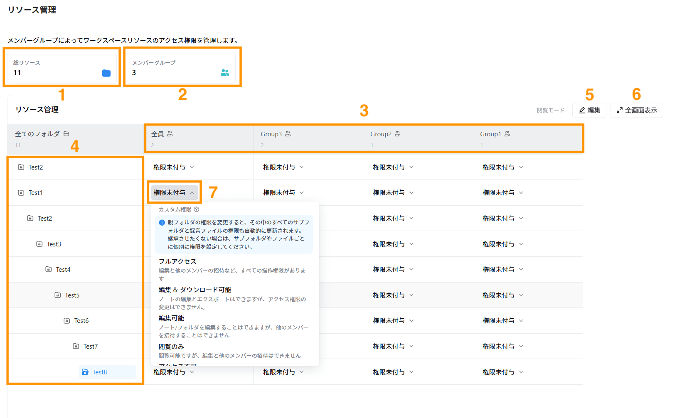This screenshot has height=418, width=677.
Task: Open Group2 permission dropdown for Test5
Action: (x=394, y=295)
